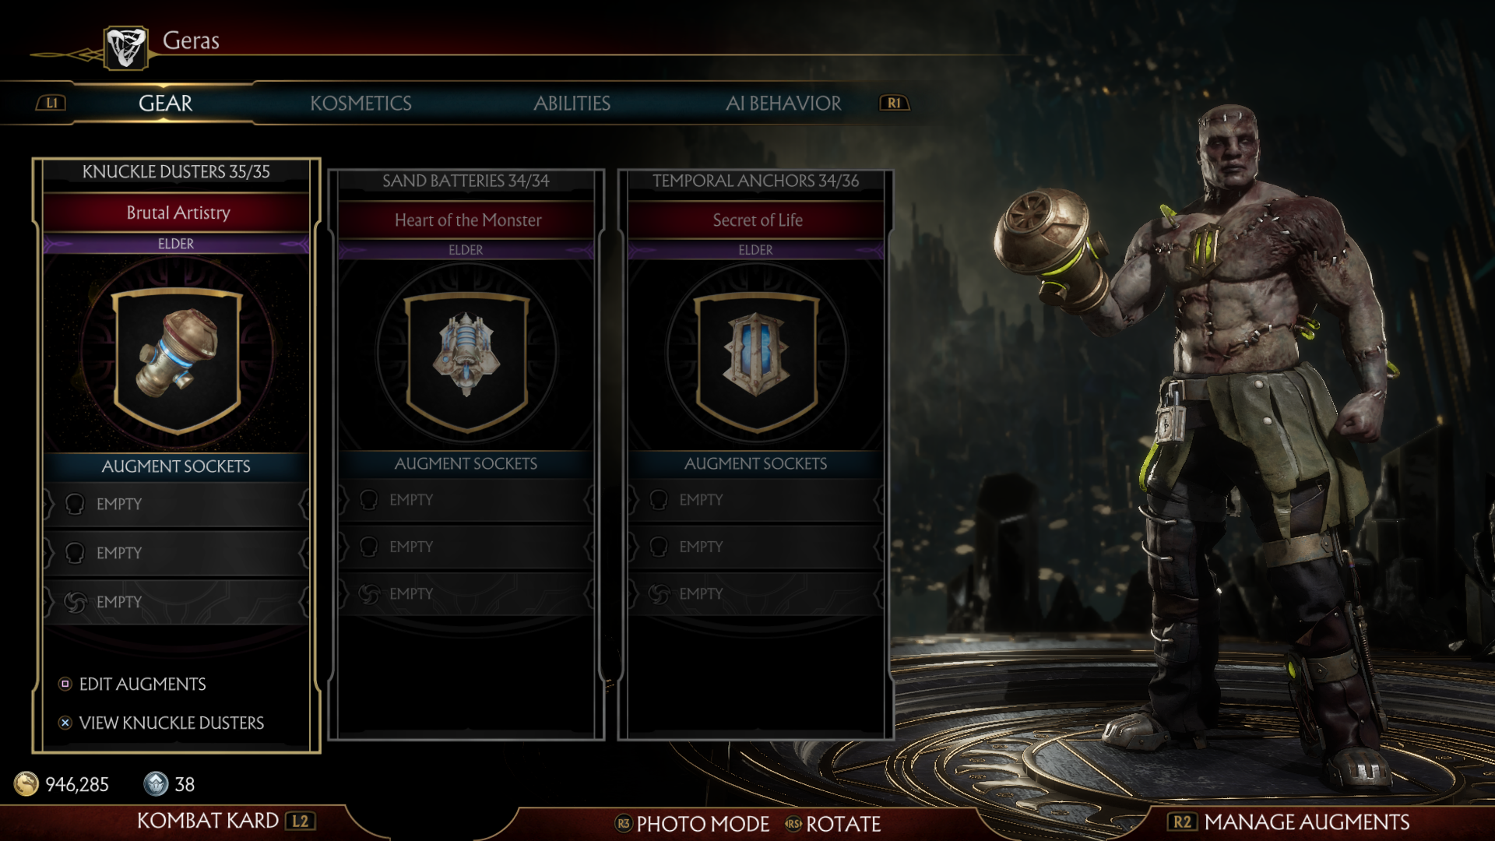The image size is (1495, 841).
Task: Click the Geras faction emblem icon
Action: pos(125,48)
